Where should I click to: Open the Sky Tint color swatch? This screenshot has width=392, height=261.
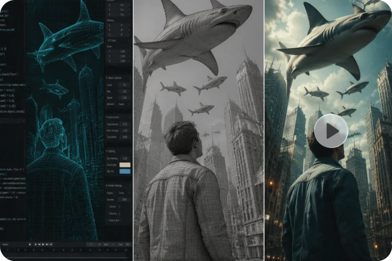coord(125,171)
